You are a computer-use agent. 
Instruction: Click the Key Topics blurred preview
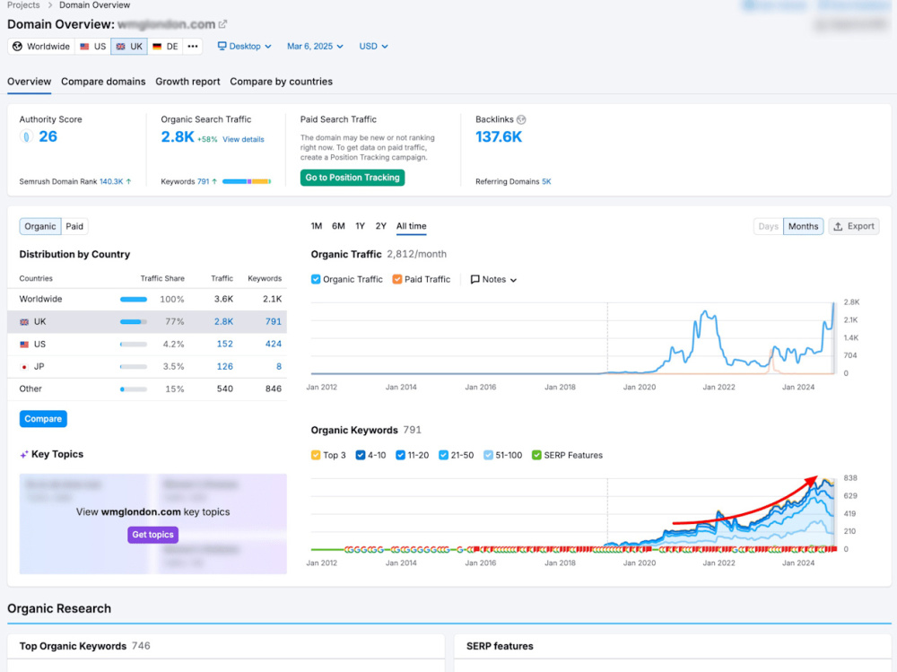pos(152,524)
